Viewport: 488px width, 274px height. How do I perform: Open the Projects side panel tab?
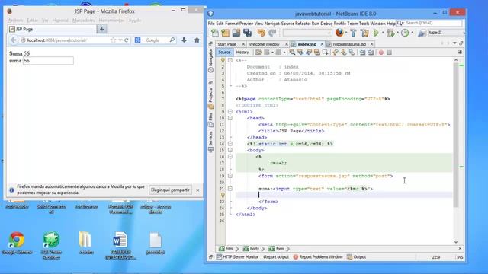[x=210, y=98]
